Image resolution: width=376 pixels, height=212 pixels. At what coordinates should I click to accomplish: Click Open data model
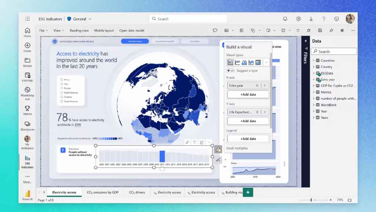pos(132,30)
